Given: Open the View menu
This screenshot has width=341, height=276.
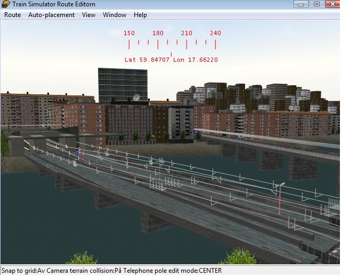Looking at the screenshot, I should point(88,15).
